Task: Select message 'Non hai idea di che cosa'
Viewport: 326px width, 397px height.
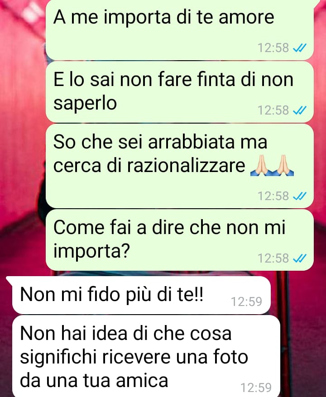Action: (146, 356)
